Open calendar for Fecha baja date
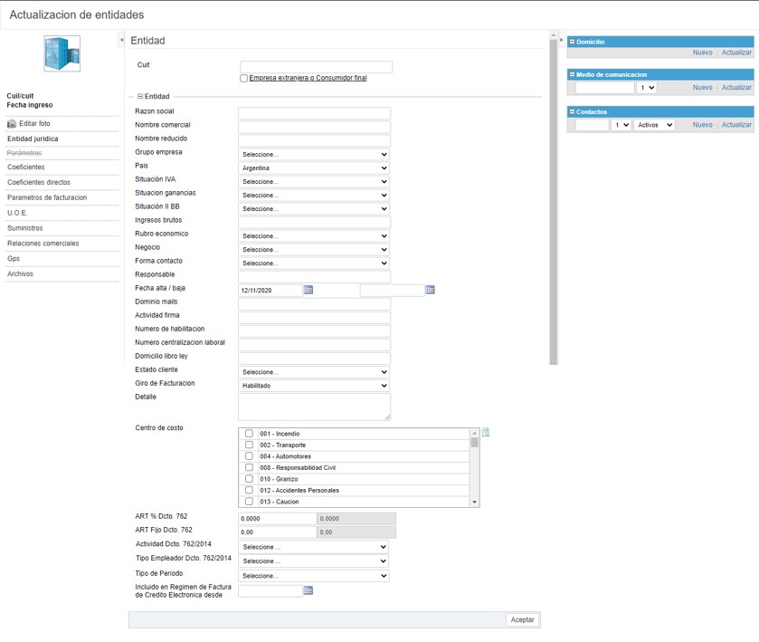The image size is (759, 642). pyautogui.click(x=430, y=290)
